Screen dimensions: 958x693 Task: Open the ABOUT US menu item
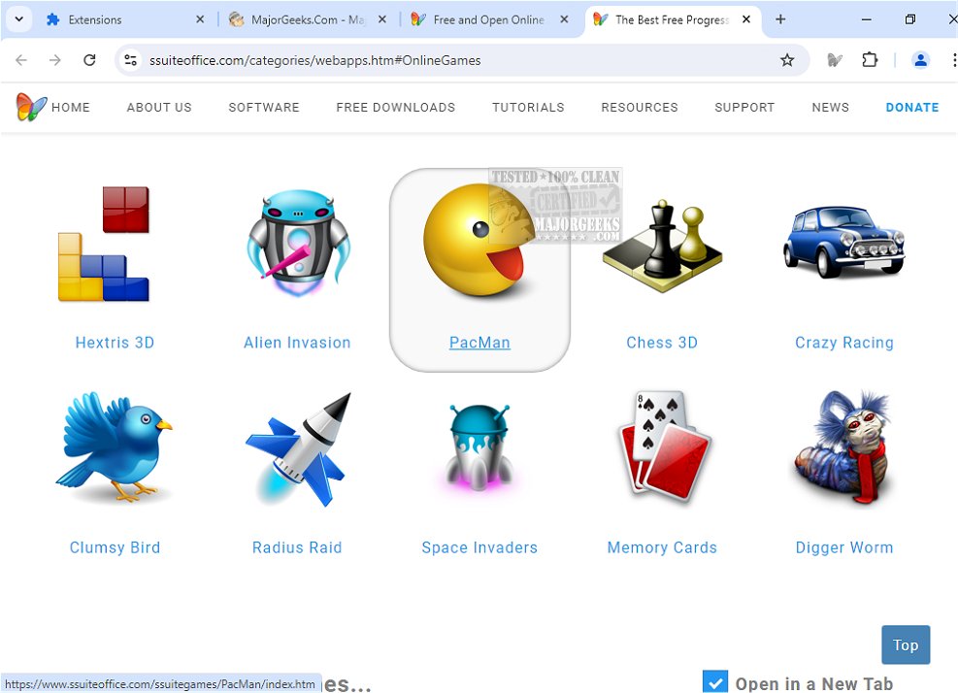tap(159, 107)
